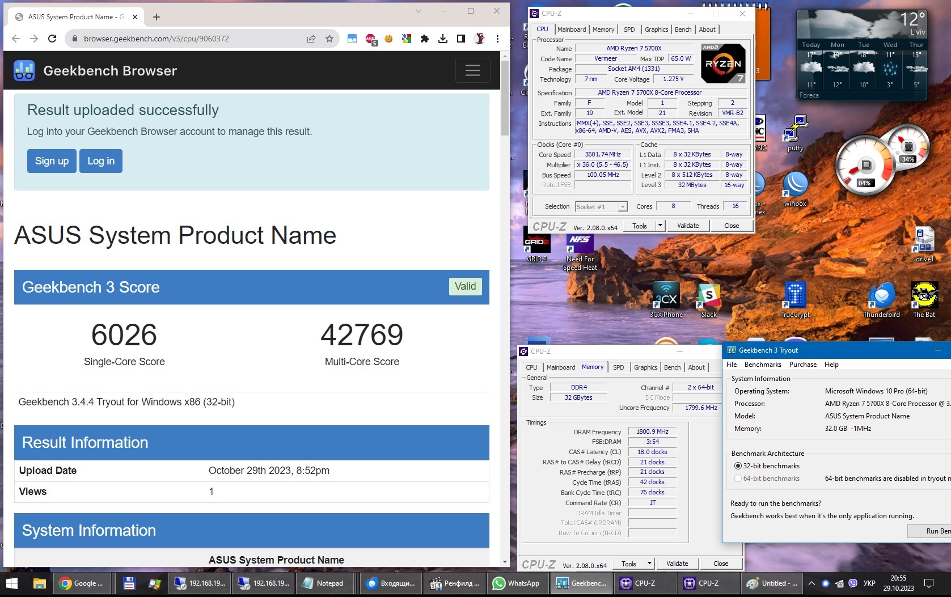Click Tools button in upper CPU-Z

pos(640,226)
